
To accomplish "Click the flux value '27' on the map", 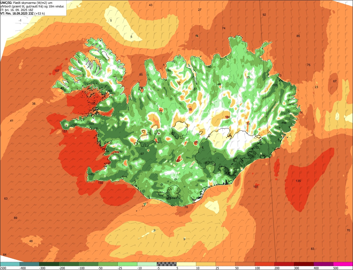I will tap(200, 10).
